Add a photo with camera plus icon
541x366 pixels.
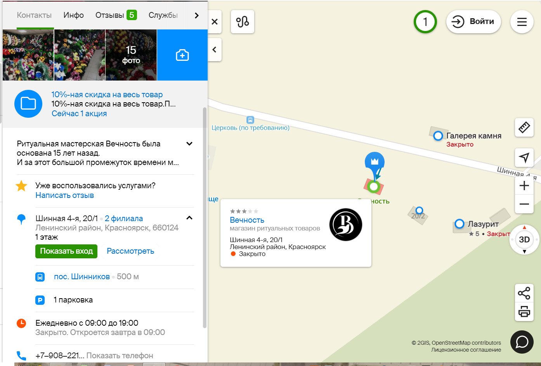coord(182,55)
